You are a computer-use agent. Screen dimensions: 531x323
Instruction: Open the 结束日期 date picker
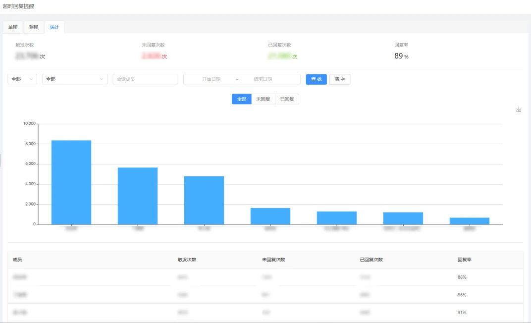[x=263, y=79]
